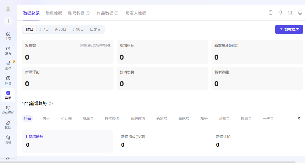
Task: Select 百家号 platform tab
Action: [x=184, y=118]
